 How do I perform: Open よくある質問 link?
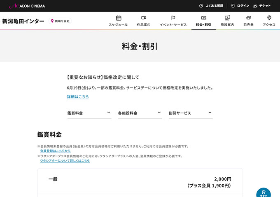tap(214, 6)
